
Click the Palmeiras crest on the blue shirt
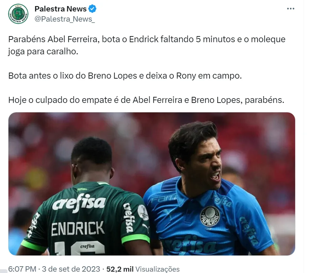(x=210, y=216)
